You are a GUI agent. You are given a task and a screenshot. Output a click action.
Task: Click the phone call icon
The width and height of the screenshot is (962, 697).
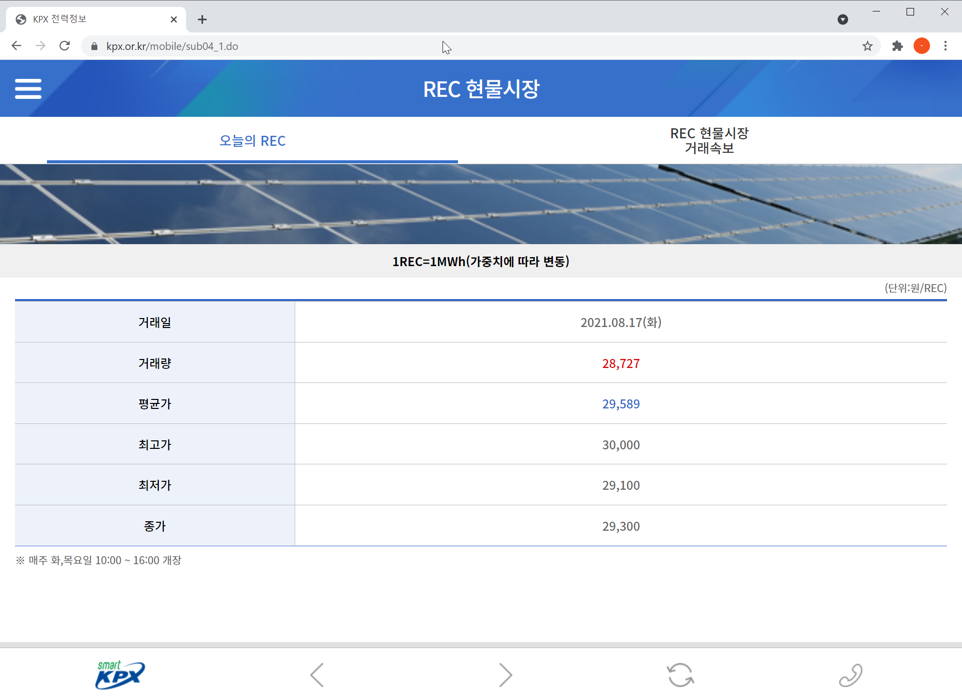coord(850,675)
